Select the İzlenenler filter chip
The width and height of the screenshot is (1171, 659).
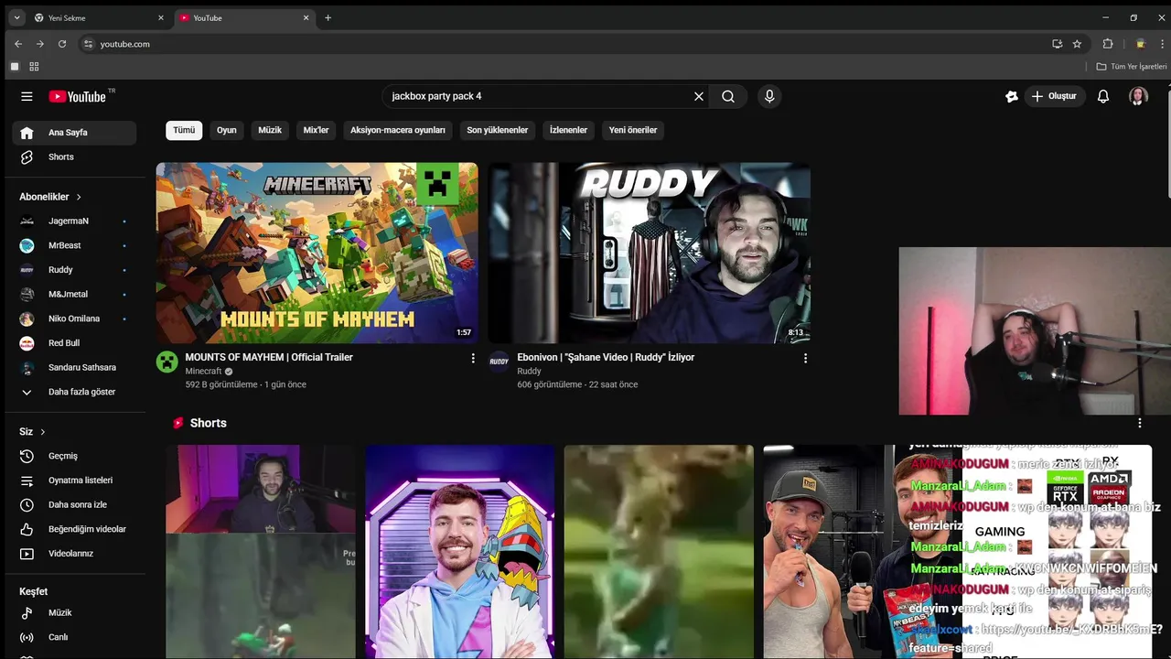point(568,130)
